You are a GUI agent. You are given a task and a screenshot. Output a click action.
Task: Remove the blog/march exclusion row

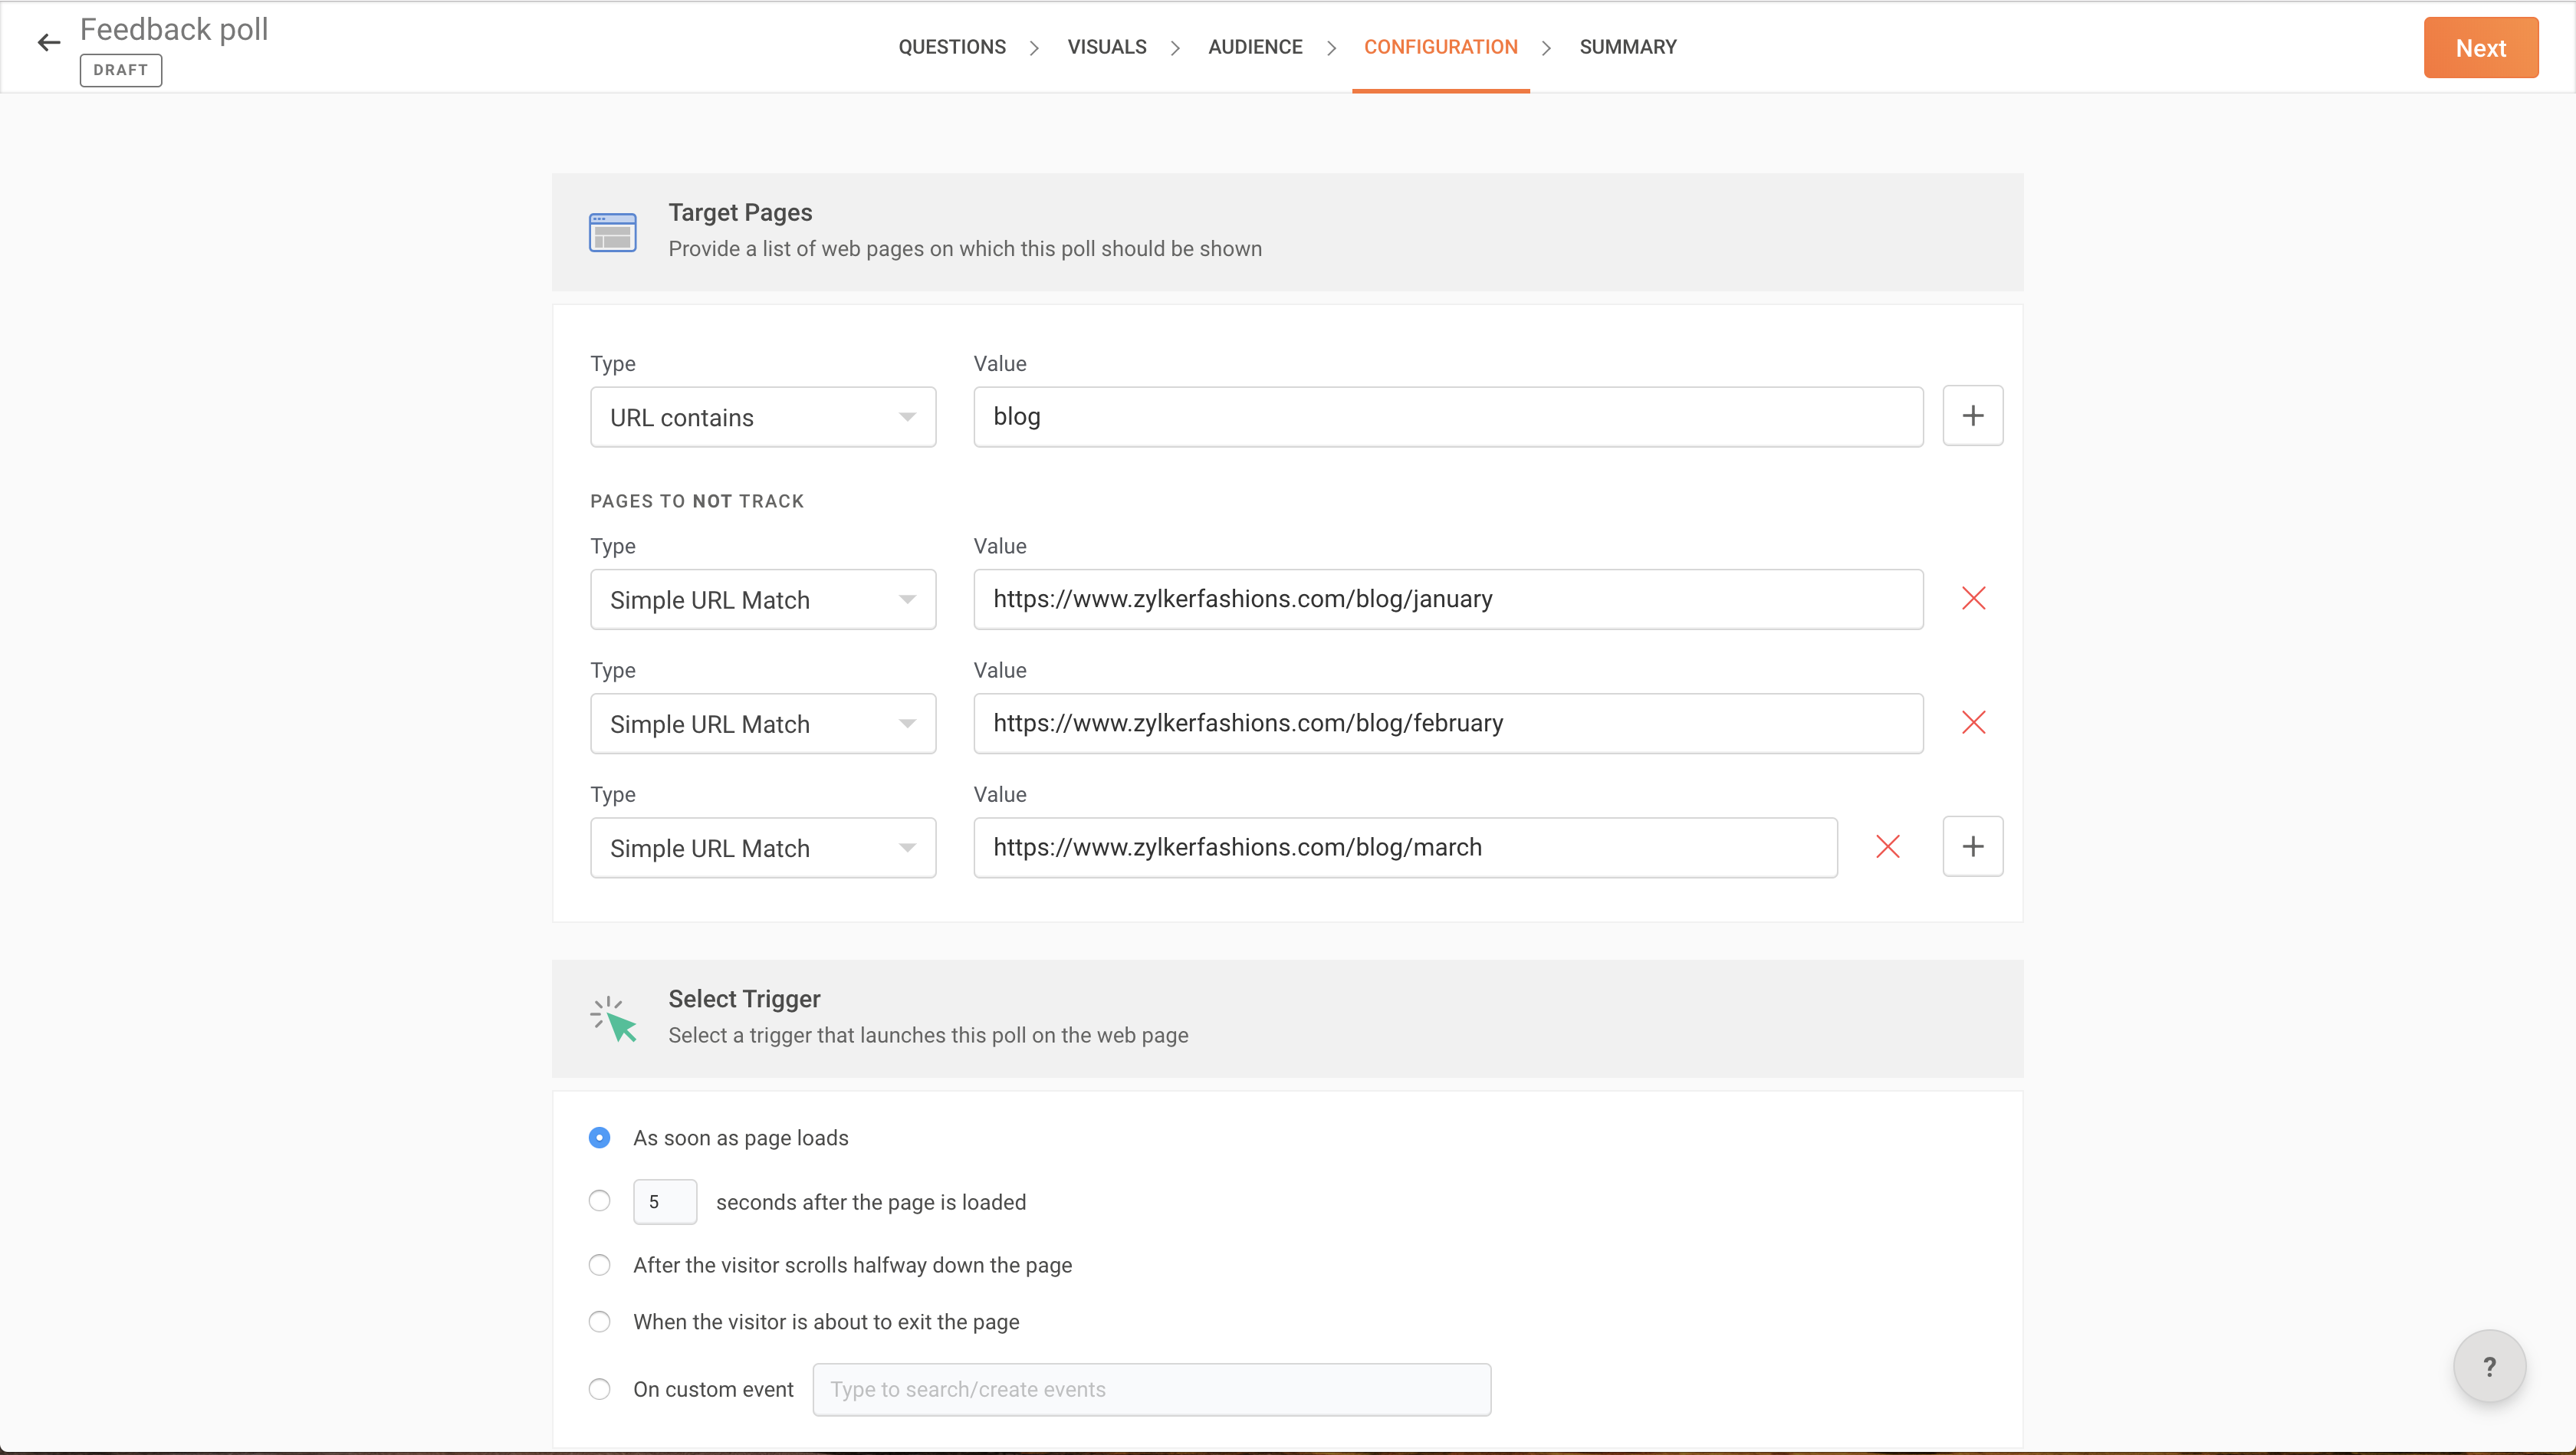click(x=1887, y=847)
